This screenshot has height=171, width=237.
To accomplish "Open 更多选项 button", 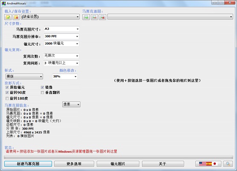I will [x=74, y=164].
